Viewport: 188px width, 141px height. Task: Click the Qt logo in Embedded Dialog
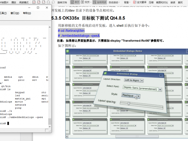click(x=106, y=73)
